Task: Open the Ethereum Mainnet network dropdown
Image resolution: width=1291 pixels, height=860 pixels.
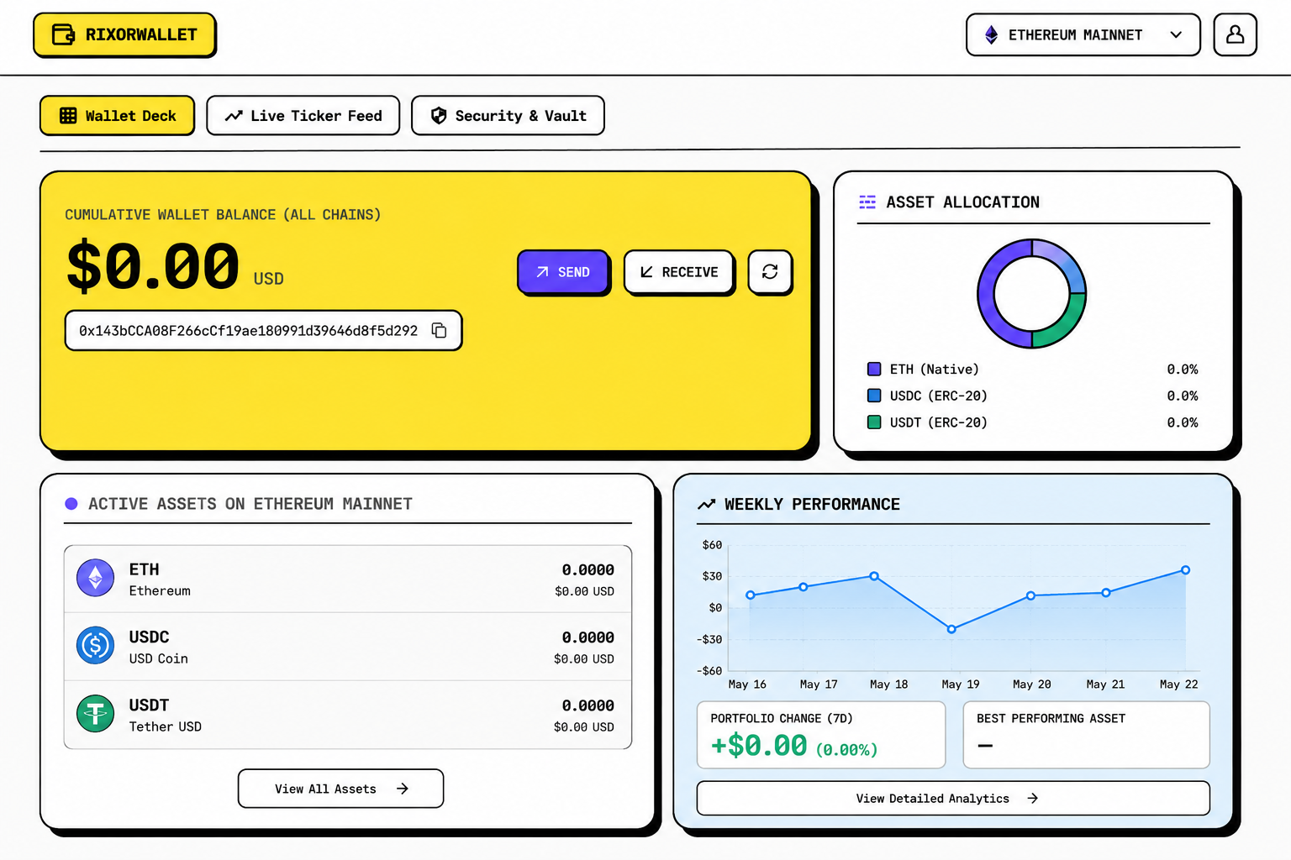Action: click(1083, 34)
